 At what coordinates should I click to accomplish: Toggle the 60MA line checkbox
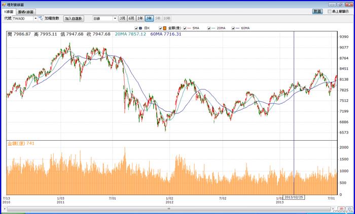click(233, 28)
